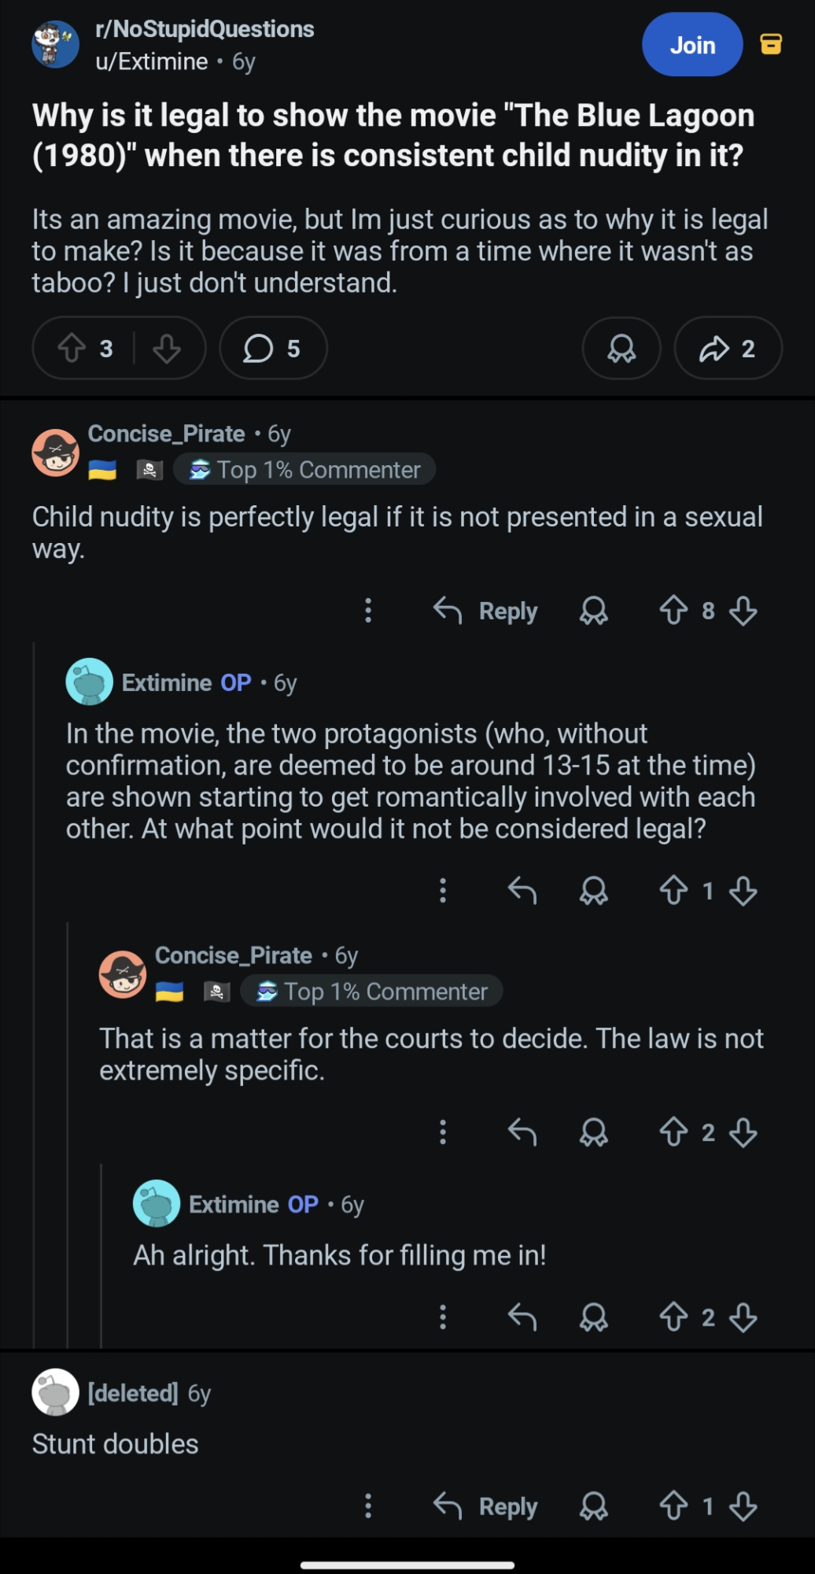Upvote the Blue Lagoon post
The width and height of the screenshot is (815, 1574).
(x=72, y=348)
